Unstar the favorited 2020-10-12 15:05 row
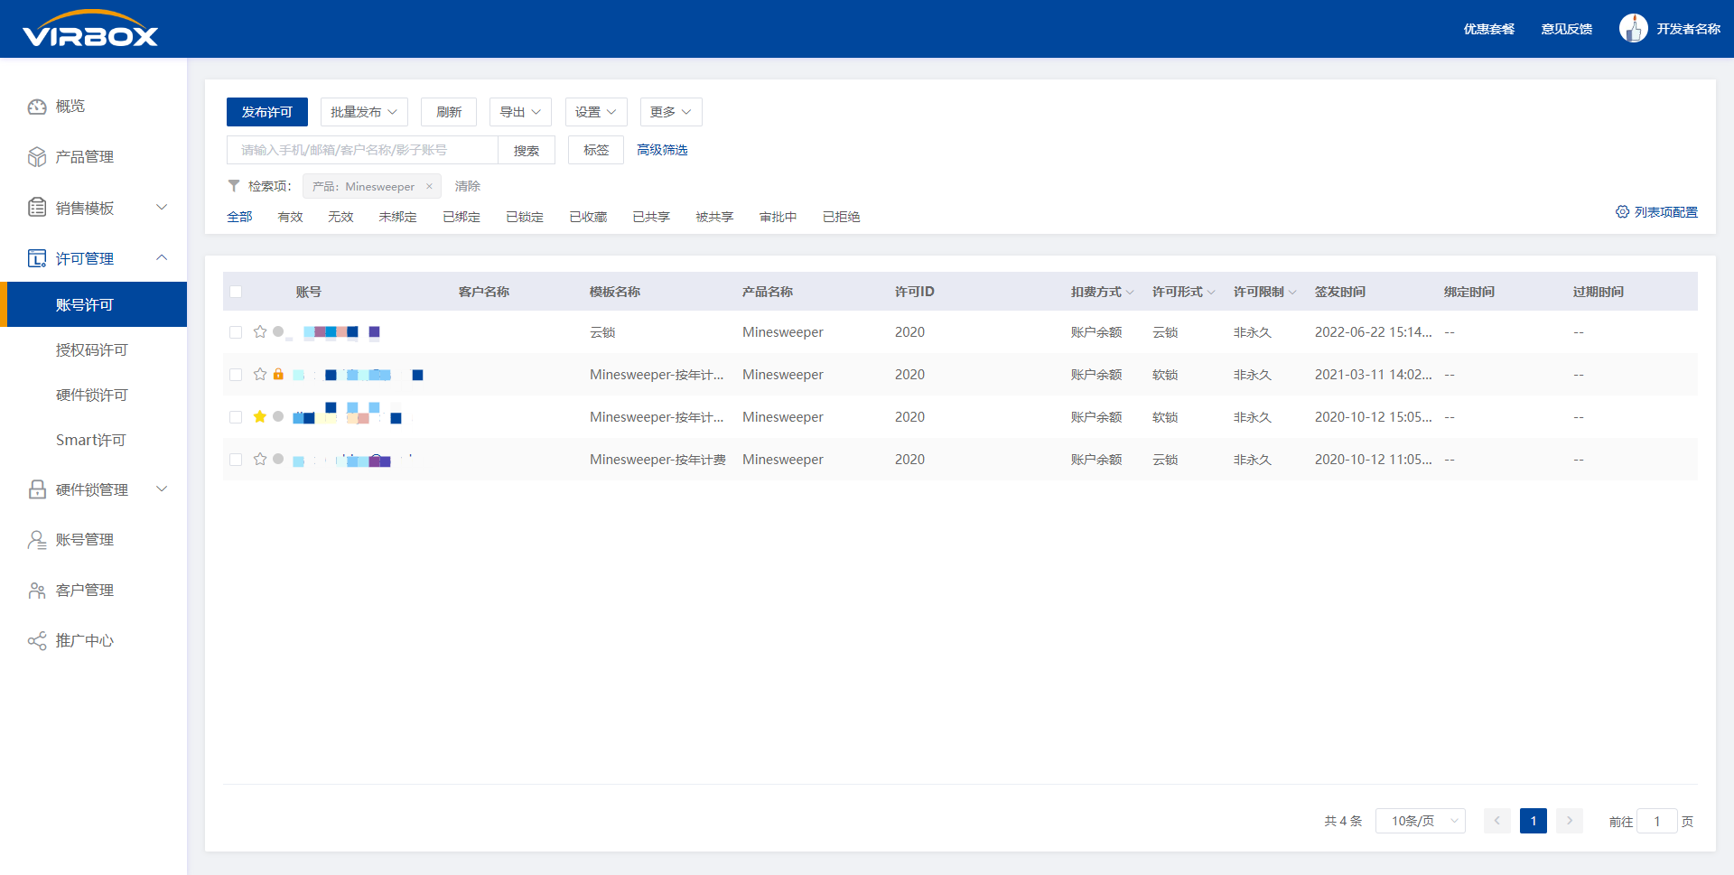 pyautogui.click(x=260, y=416)
